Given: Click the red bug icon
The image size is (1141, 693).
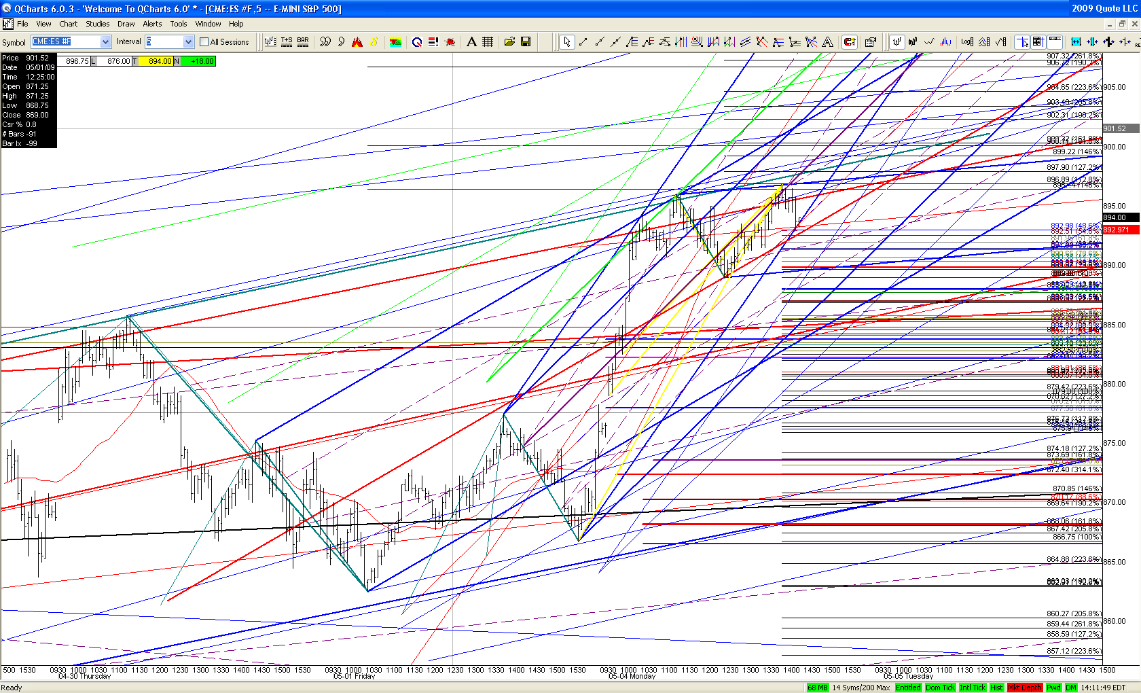Looking at the screenshot, I should pyautogui.click(x=450, y=42).
